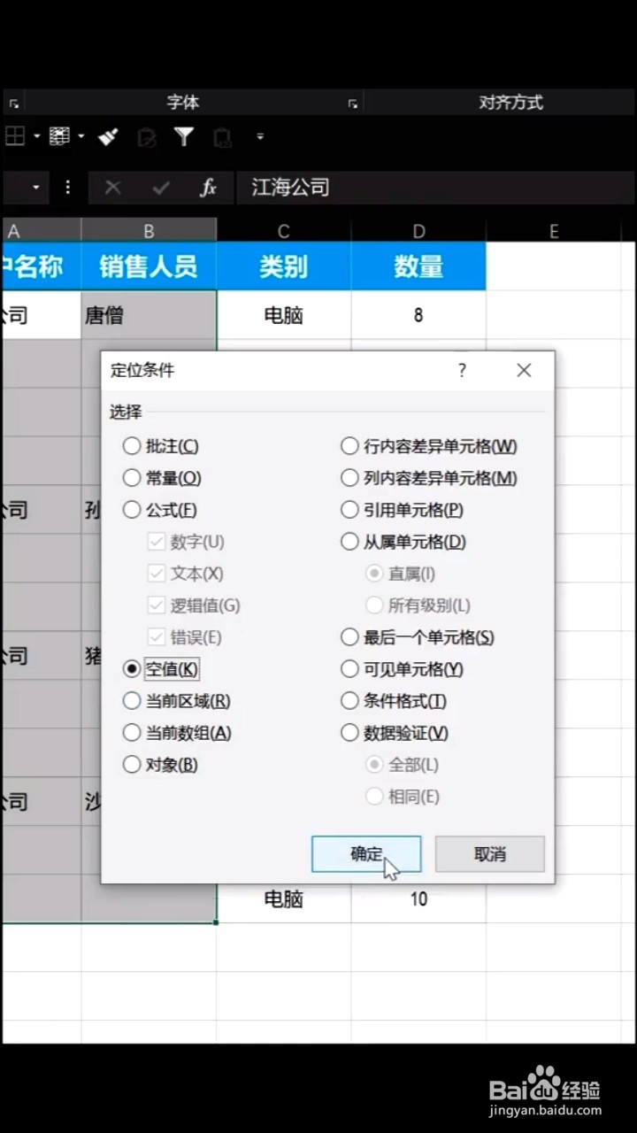Image resolution: width=637 pixels, height=1133 pixels.
Task: Open the dialog help question mark
Action: [462, 370]
